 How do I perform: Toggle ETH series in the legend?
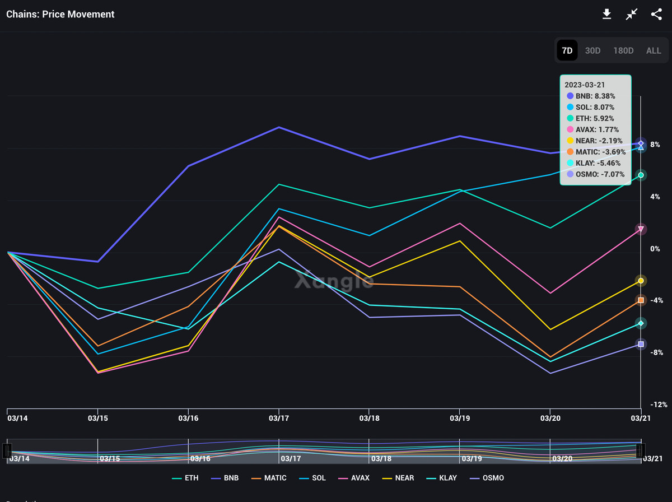(x=185, y=478)
